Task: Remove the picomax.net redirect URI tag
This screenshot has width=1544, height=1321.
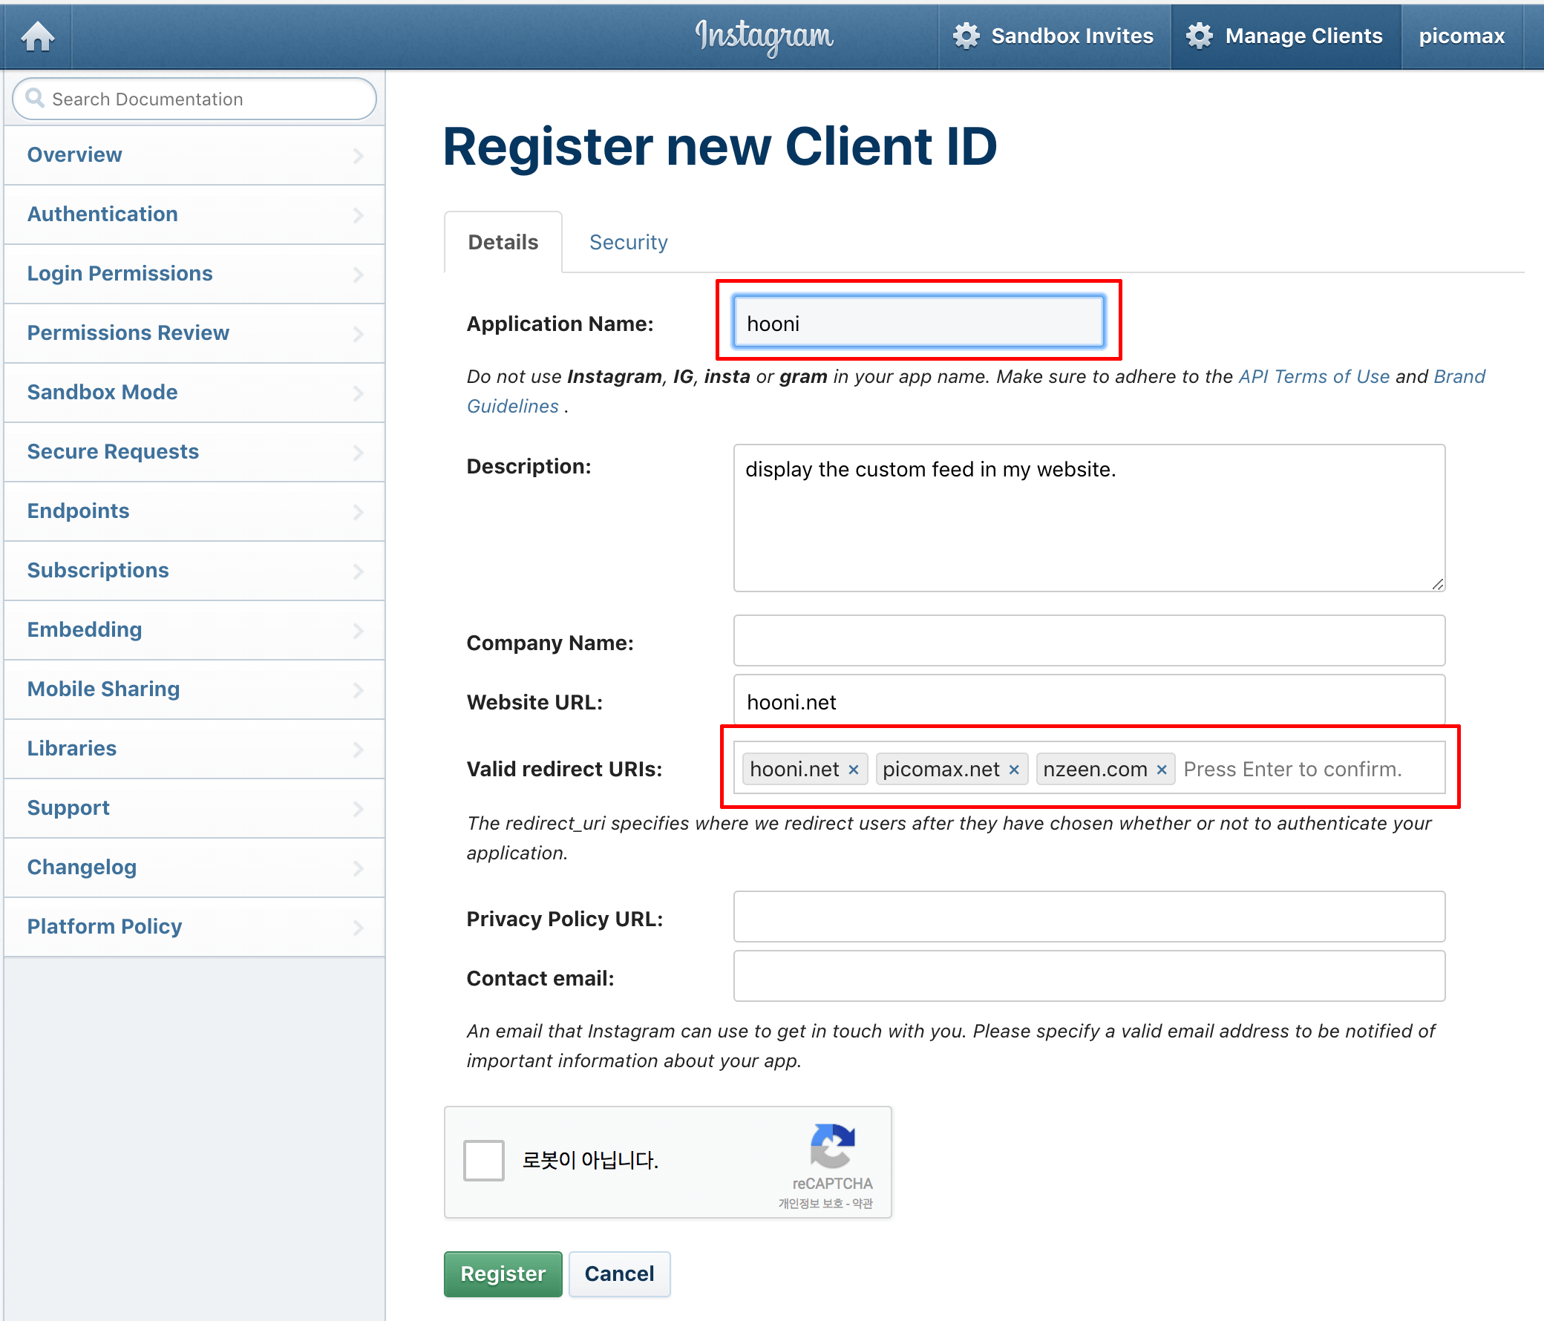Action: (1013, 770)
